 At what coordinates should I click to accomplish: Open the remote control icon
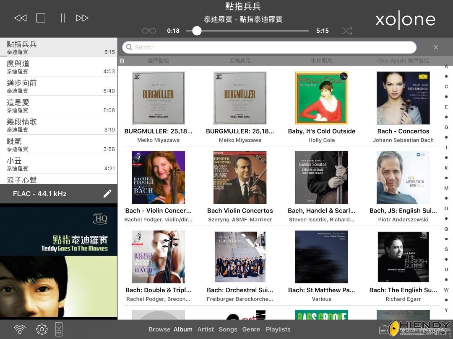(59, 329)
